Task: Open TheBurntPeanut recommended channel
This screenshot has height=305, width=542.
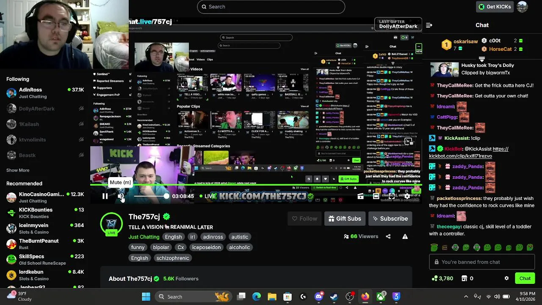Action: point(45,244)
